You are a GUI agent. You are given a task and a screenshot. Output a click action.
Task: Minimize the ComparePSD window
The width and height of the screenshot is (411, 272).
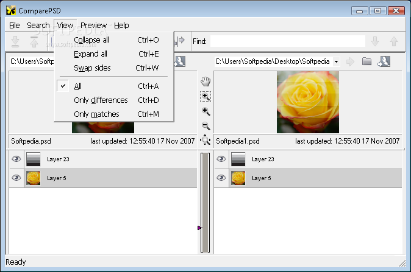tap(360, 11)
